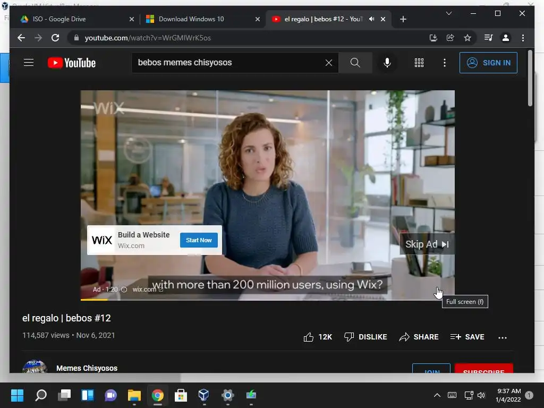
Task: Open Task View on taskbar
Action: (x=64, y=395)
